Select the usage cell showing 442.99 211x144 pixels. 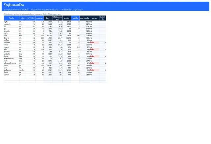click(x=57, y=38)
